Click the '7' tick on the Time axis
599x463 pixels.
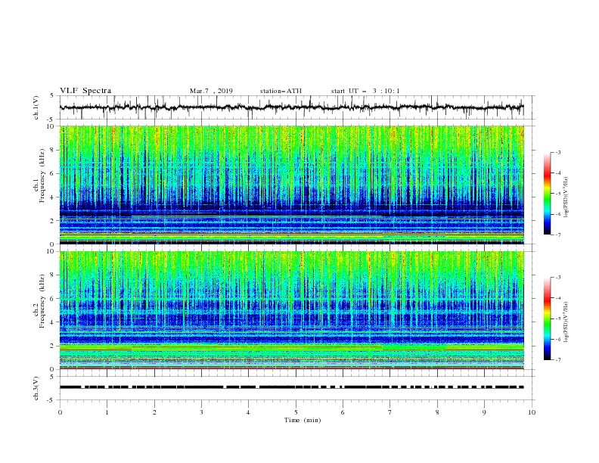(390, 412)
